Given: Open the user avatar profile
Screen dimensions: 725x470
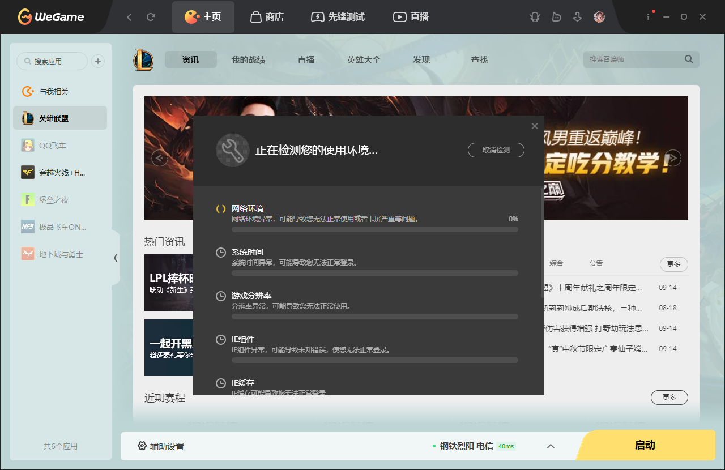Looking at the screenshot, I should coord(599,17).
